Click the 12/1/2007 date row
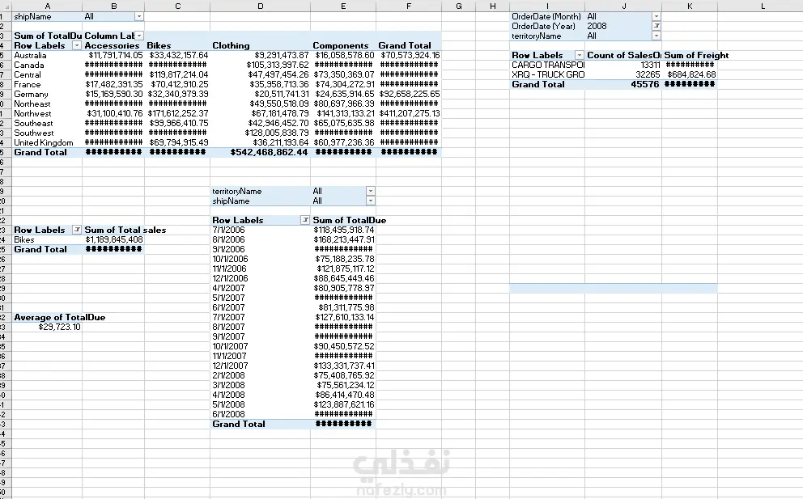This screenshot has height=499, width=803. (230, 366)
